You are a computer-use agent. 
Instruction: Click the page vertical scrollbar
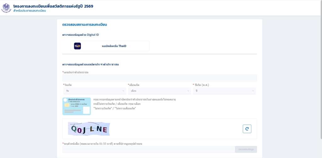coord(321,70)
